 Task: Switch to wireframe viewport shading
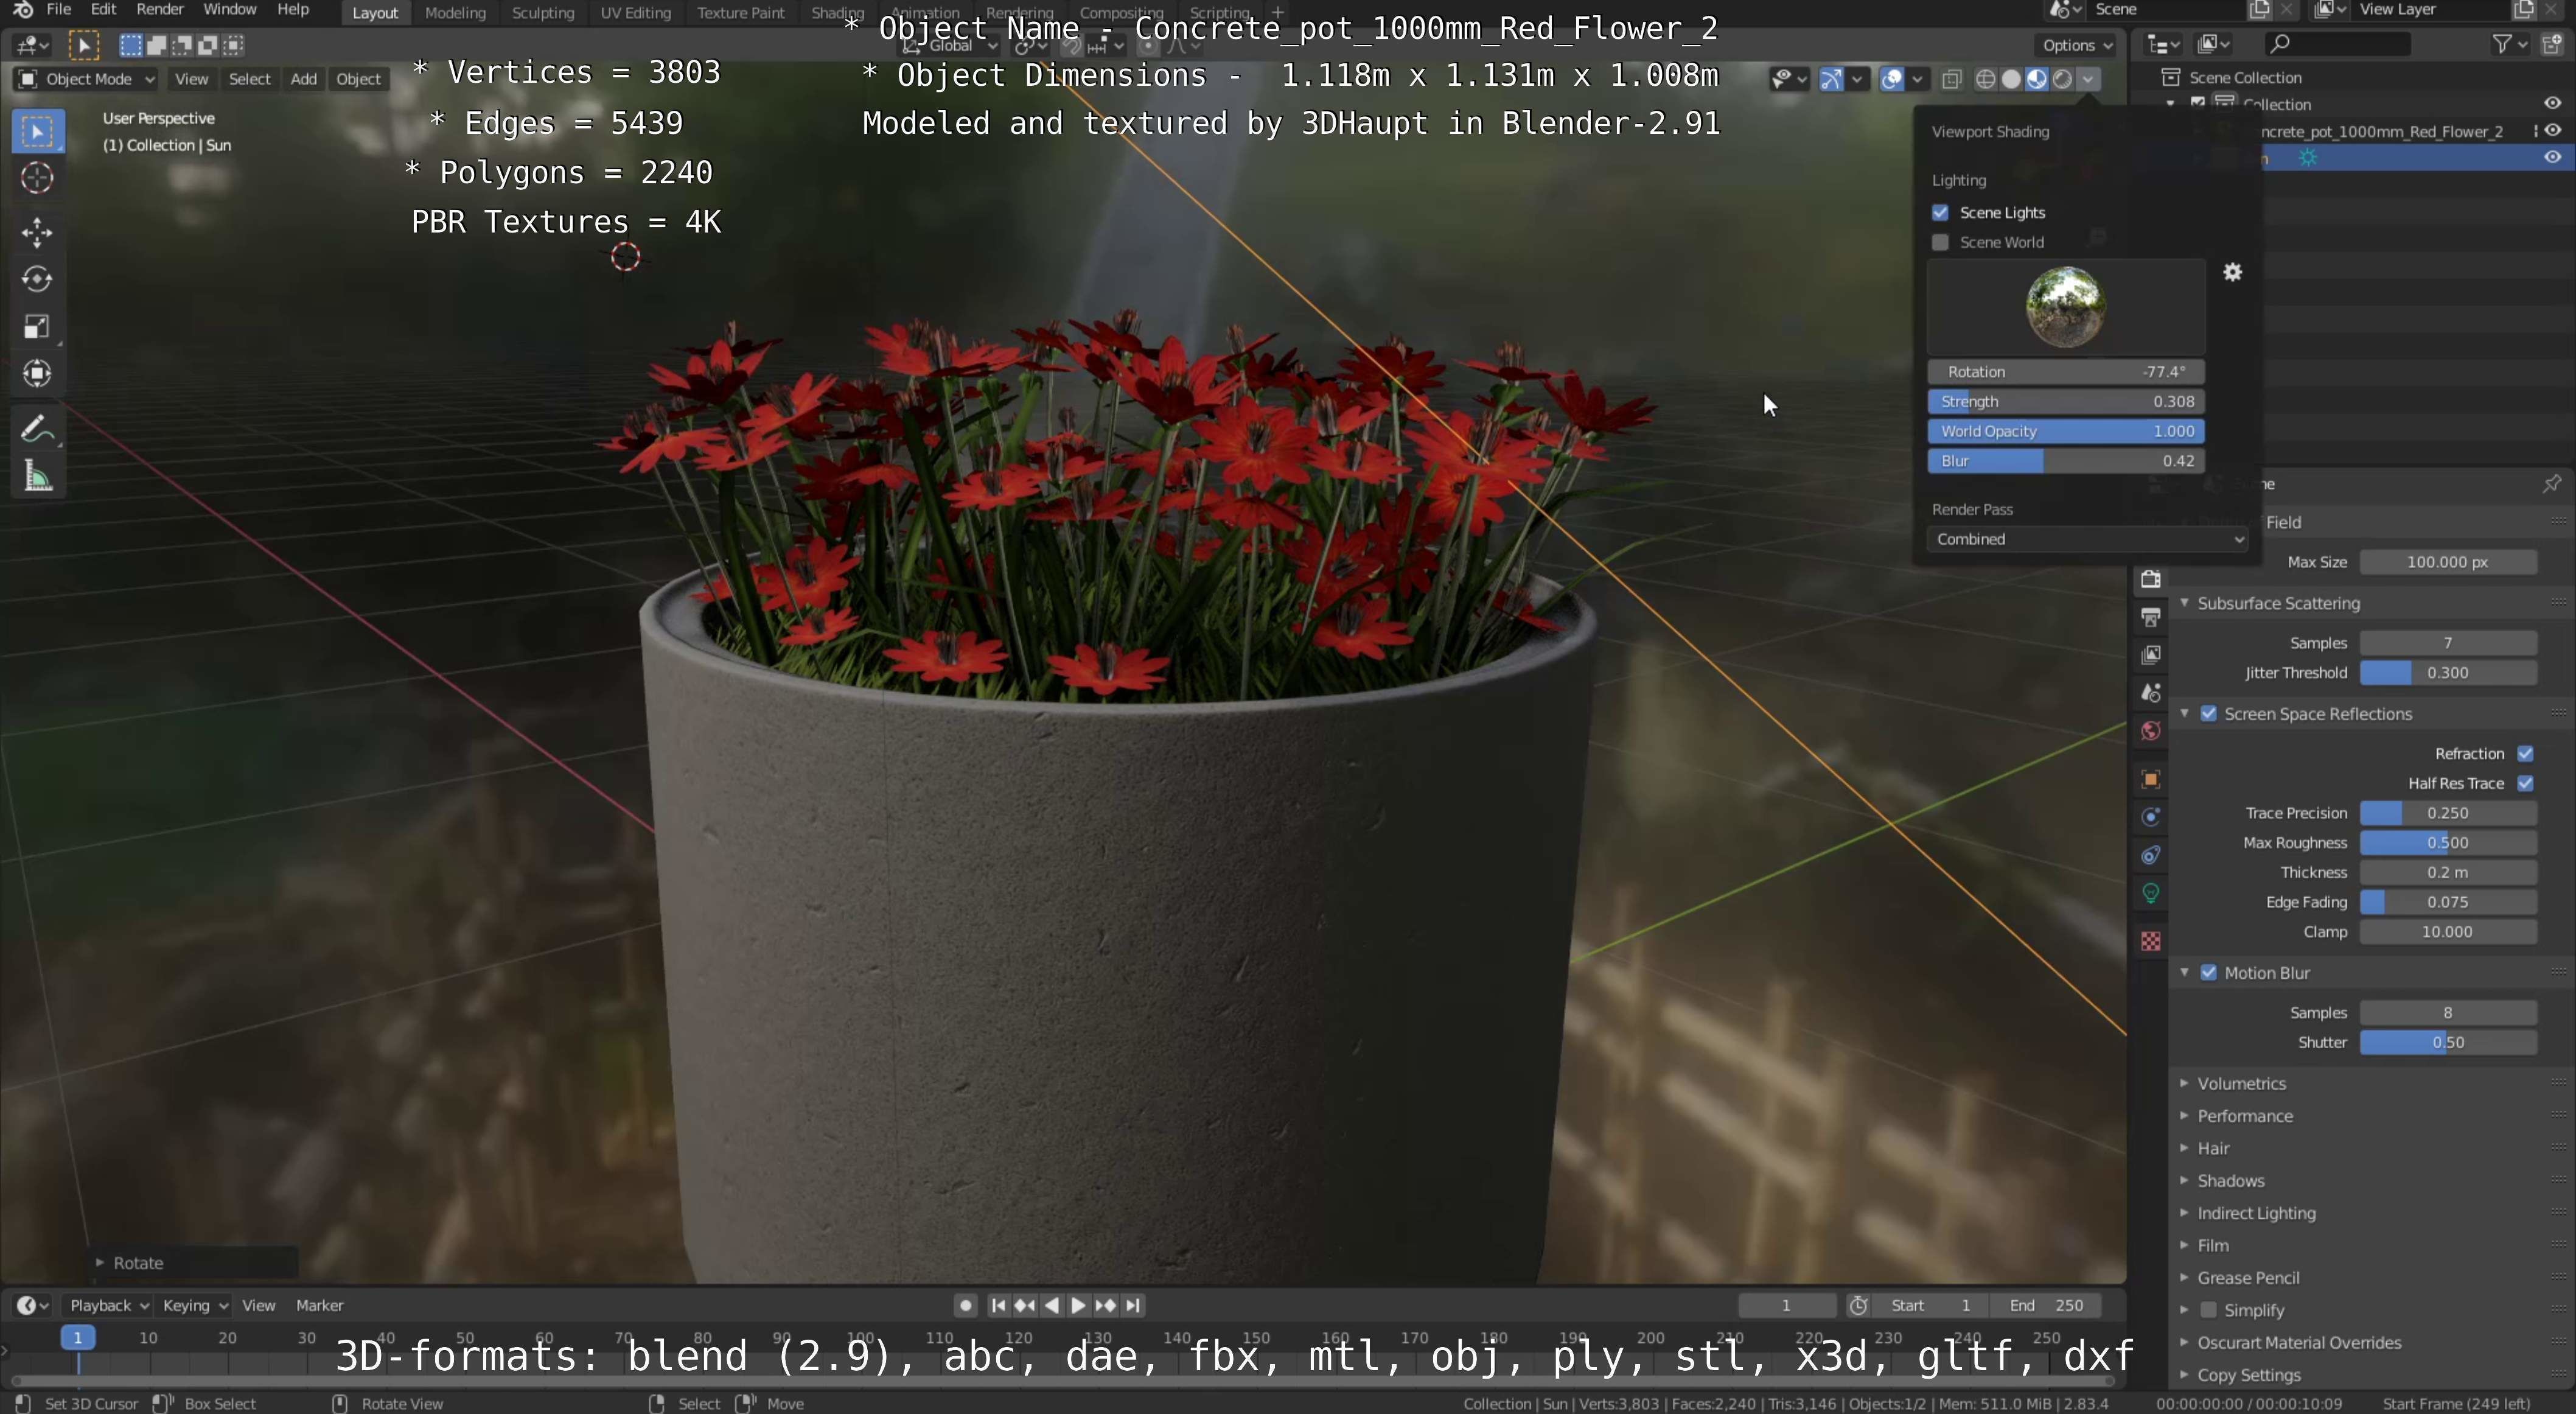pos(1986,79)
